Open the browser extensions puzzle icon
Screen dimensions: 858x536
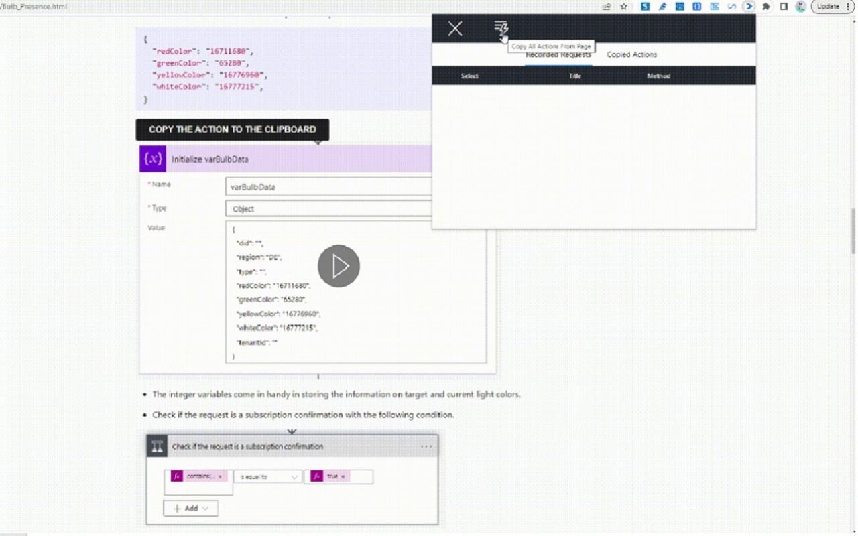click(x=766, y=6)
